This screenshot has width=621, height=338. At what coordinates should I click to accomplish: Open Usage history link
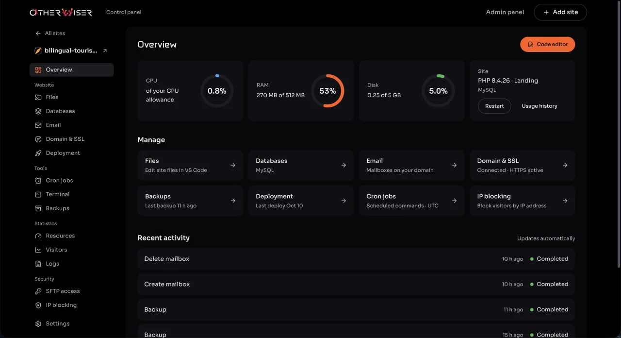(x=539, y=106)
